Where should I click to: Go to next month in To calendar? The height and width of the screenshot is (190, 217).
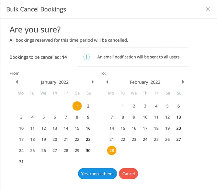point(183,82)
